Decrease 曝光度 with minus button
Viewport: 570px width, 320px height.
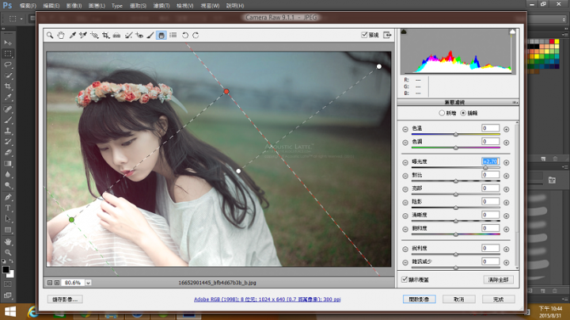405,162
